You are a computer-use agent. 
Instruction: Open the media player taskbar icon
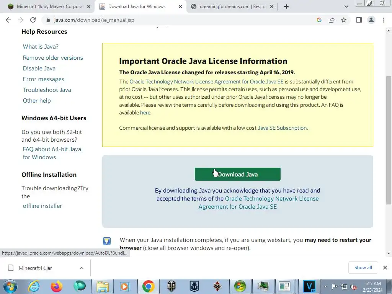tap(125, 286)
